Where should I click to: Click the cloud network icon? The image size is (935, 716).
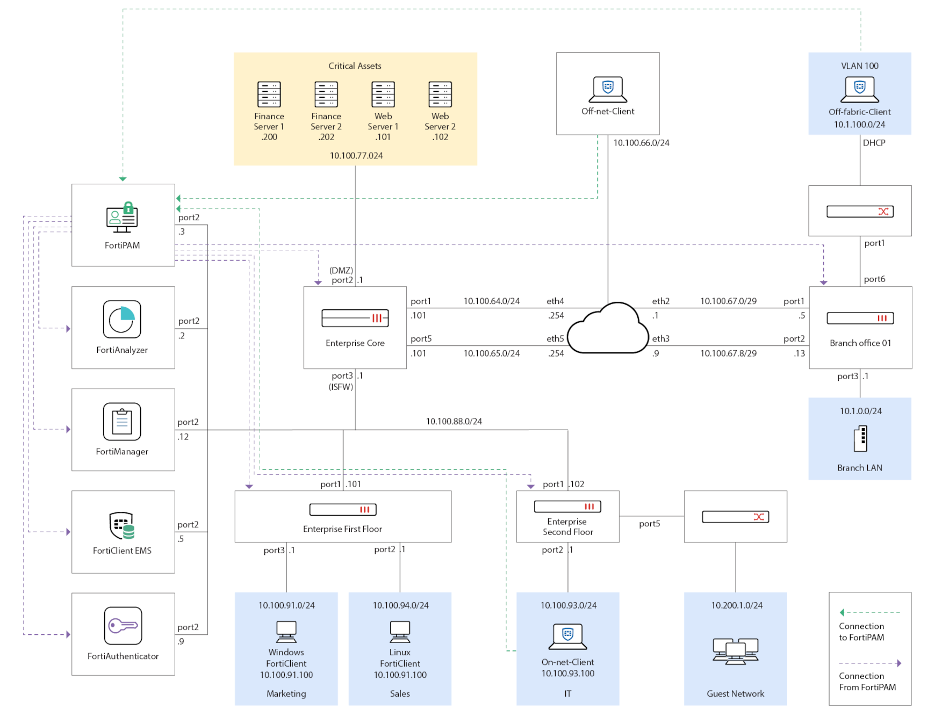coord(608,328)
